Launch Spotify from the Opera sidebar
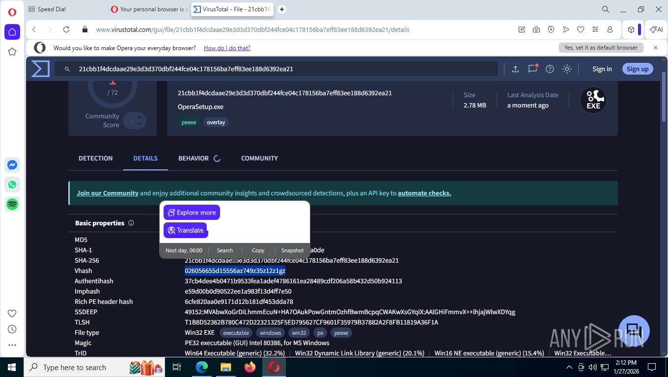The image size is (668, 377). 12,204
